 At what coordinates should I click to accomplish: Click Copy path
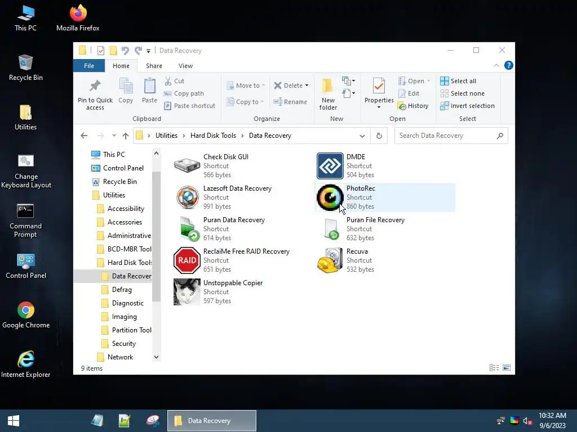click(184, 94)
